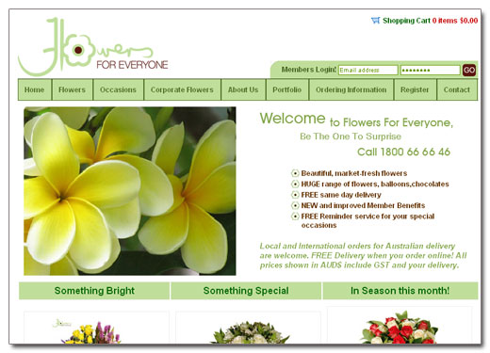Click 'Local and International orders' paragraph
This screenshot has height=353, width=490.
(363, 255)
